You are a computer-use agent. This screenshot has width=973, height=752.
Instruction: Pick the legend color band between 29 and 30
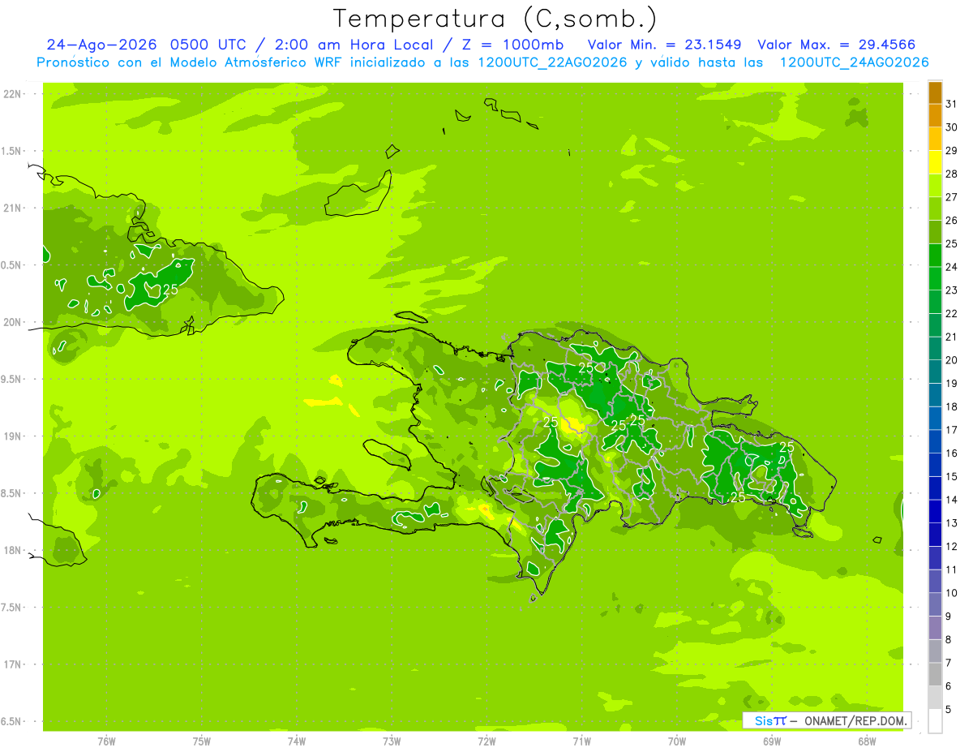tap(935, 139)
